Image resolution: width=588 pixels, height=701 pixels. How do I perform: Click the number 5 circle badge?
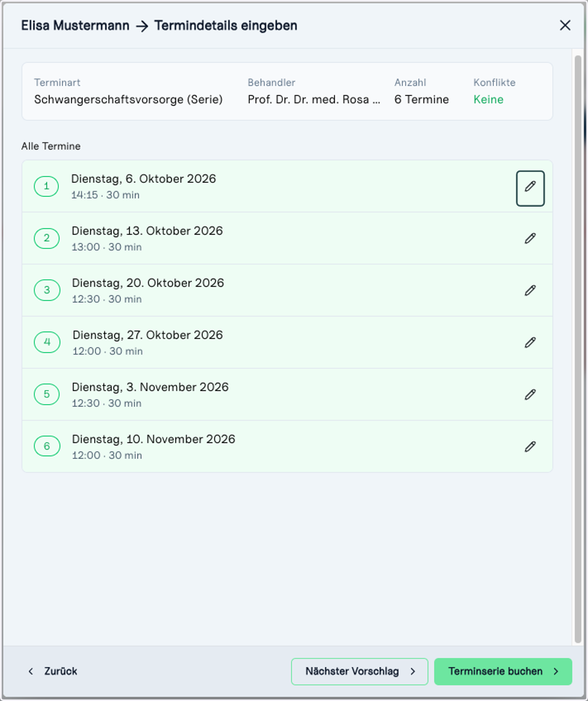click(x=47, y=394)
